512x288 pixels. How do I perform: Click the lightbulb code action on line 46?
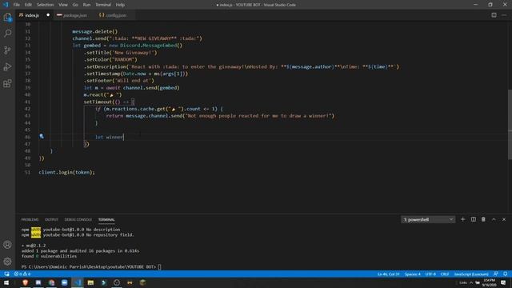(x=42, y=136)
